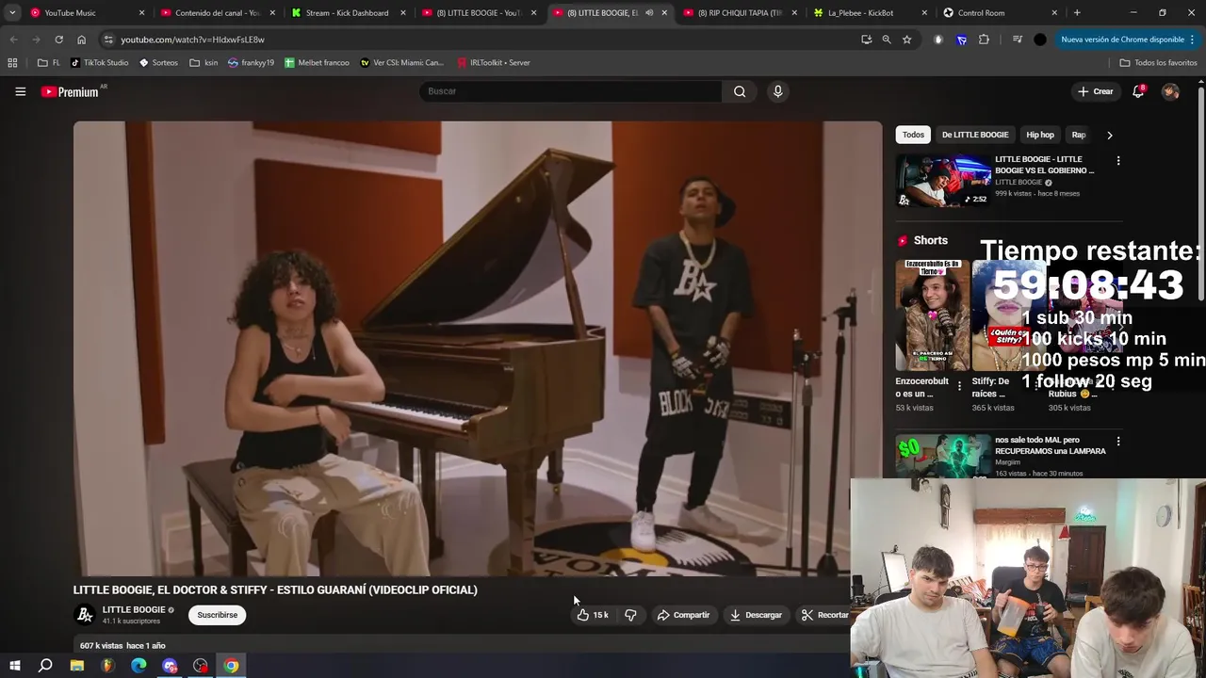This screenshot has height=678, width=1206.
Task: Switch to Control Room tab
Action: 1002,13
